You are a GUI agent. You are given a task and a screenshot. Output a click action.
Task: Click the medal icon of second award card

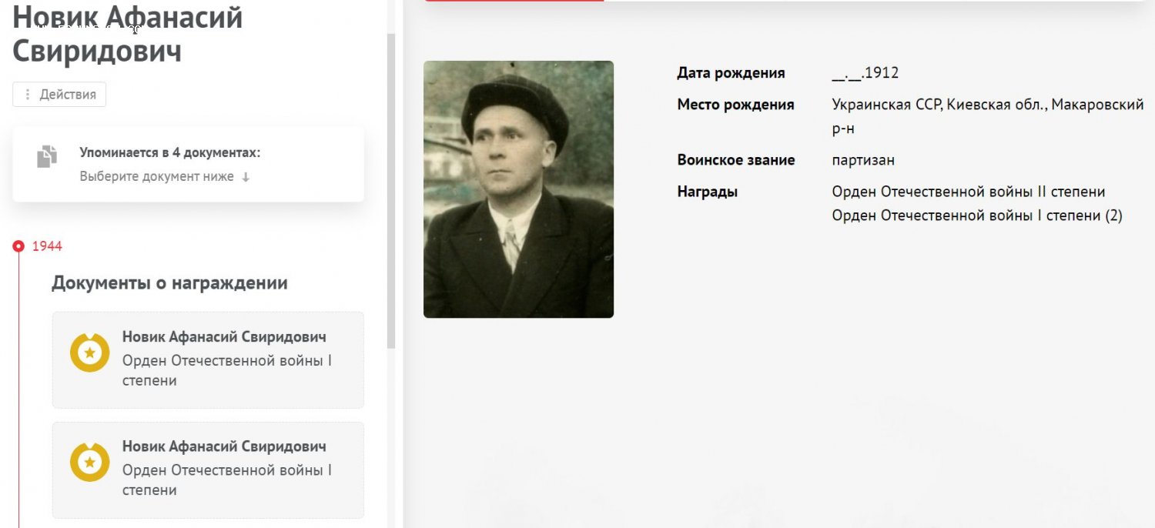pos(90,463)
